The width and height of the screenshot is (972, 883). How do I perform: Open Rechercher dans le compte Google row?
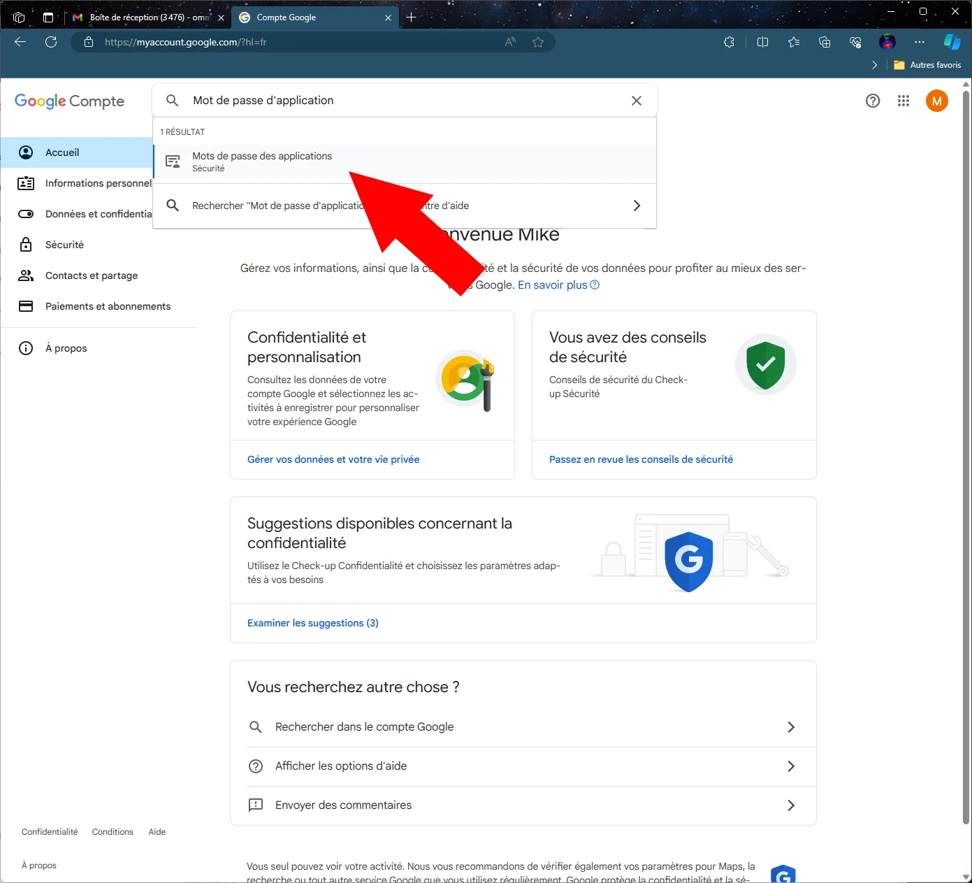pos(523,727)
